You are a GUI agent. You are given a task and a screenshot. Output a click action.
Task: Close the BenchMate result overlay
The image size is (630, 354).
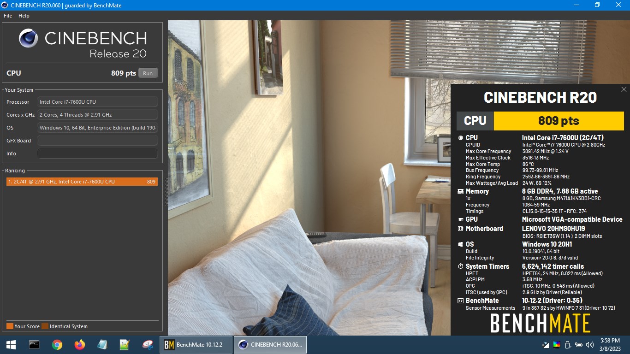[624, 89]
